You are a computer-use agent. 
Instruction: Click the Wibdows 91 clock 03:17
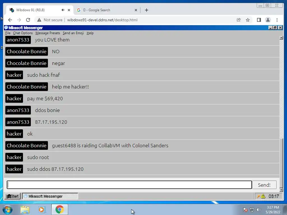[x=274, y=196]
